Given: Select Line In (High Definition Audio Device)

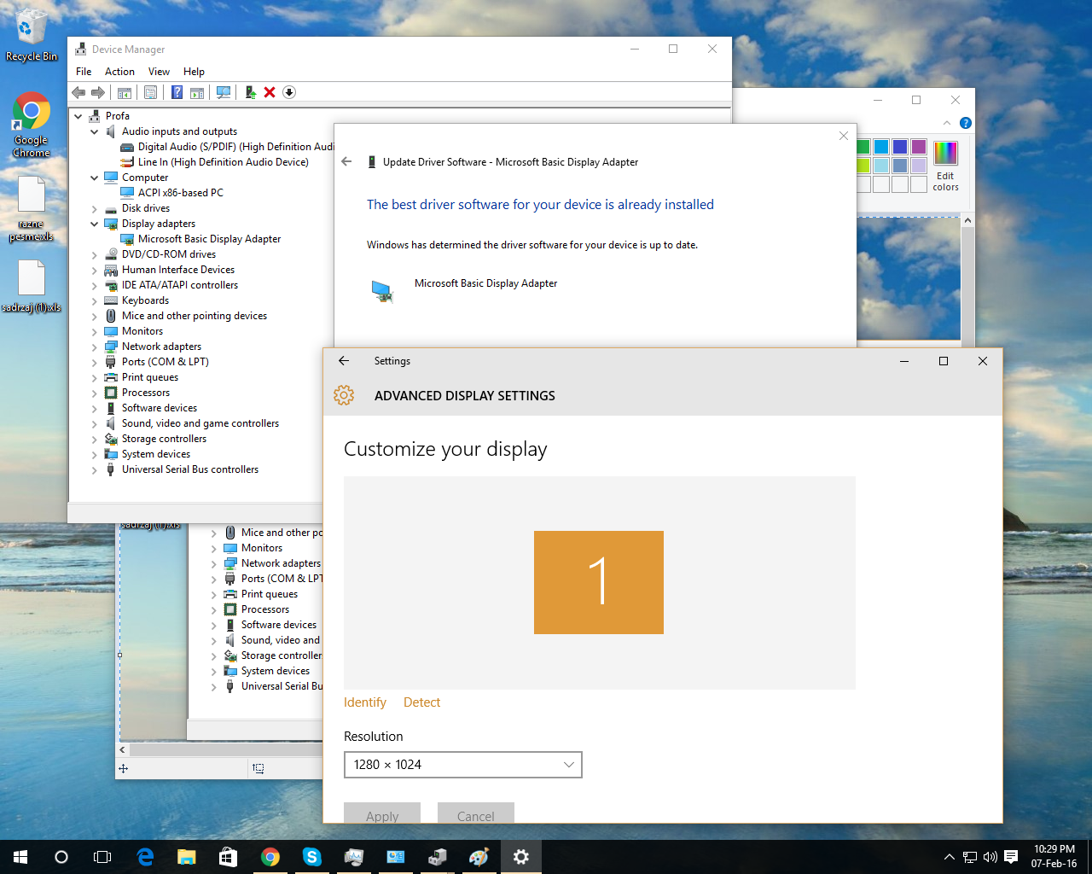Looking at the screenshot, I should coord(223,162).
